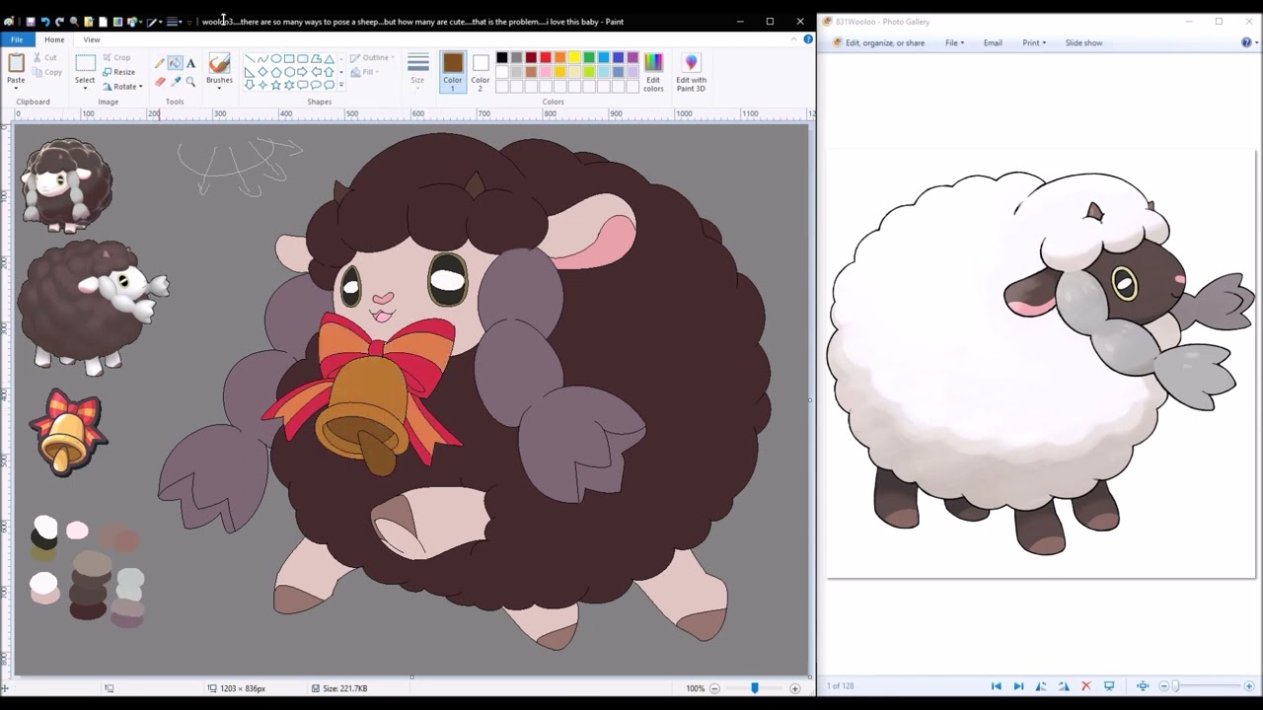The image size is (1263, 710).
Task: Choose the right arrow shape
Action: click(302, 71)
